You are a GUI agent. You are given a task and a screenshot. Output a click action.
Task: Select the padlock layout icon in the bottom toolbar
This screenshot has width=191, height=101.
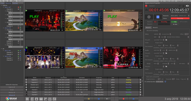coord(36,99)
